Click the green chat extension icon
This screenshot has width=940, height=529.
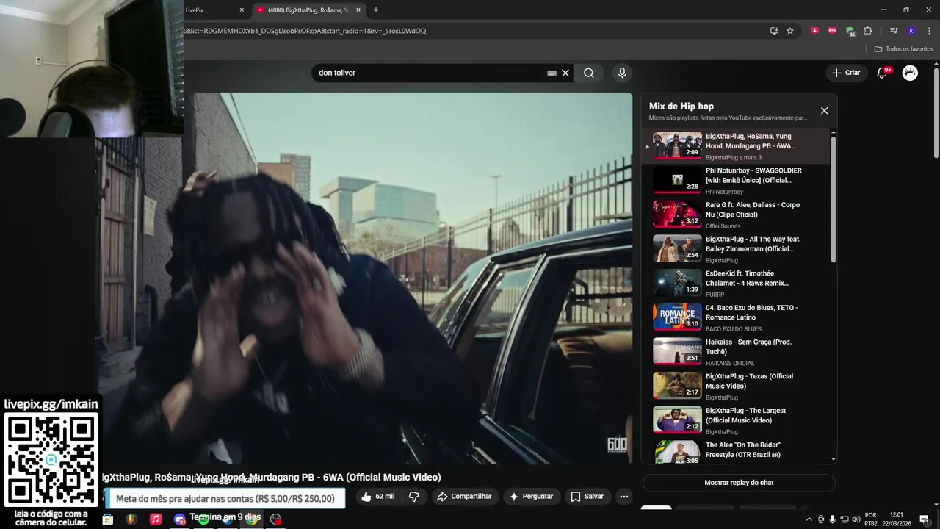pyautogui.click(x=850, y=32)
